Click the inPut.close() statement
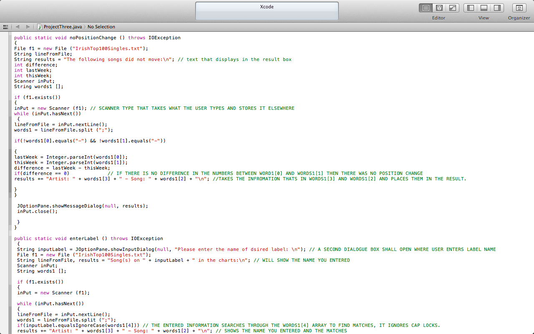Image resolution: width=534 pixels, height=334 pixels. point(38,211)
